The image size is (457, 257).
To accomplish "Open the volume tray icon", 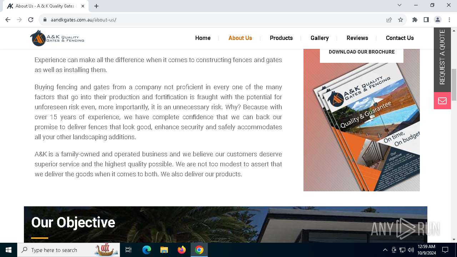I will click(x=411, y=250).
